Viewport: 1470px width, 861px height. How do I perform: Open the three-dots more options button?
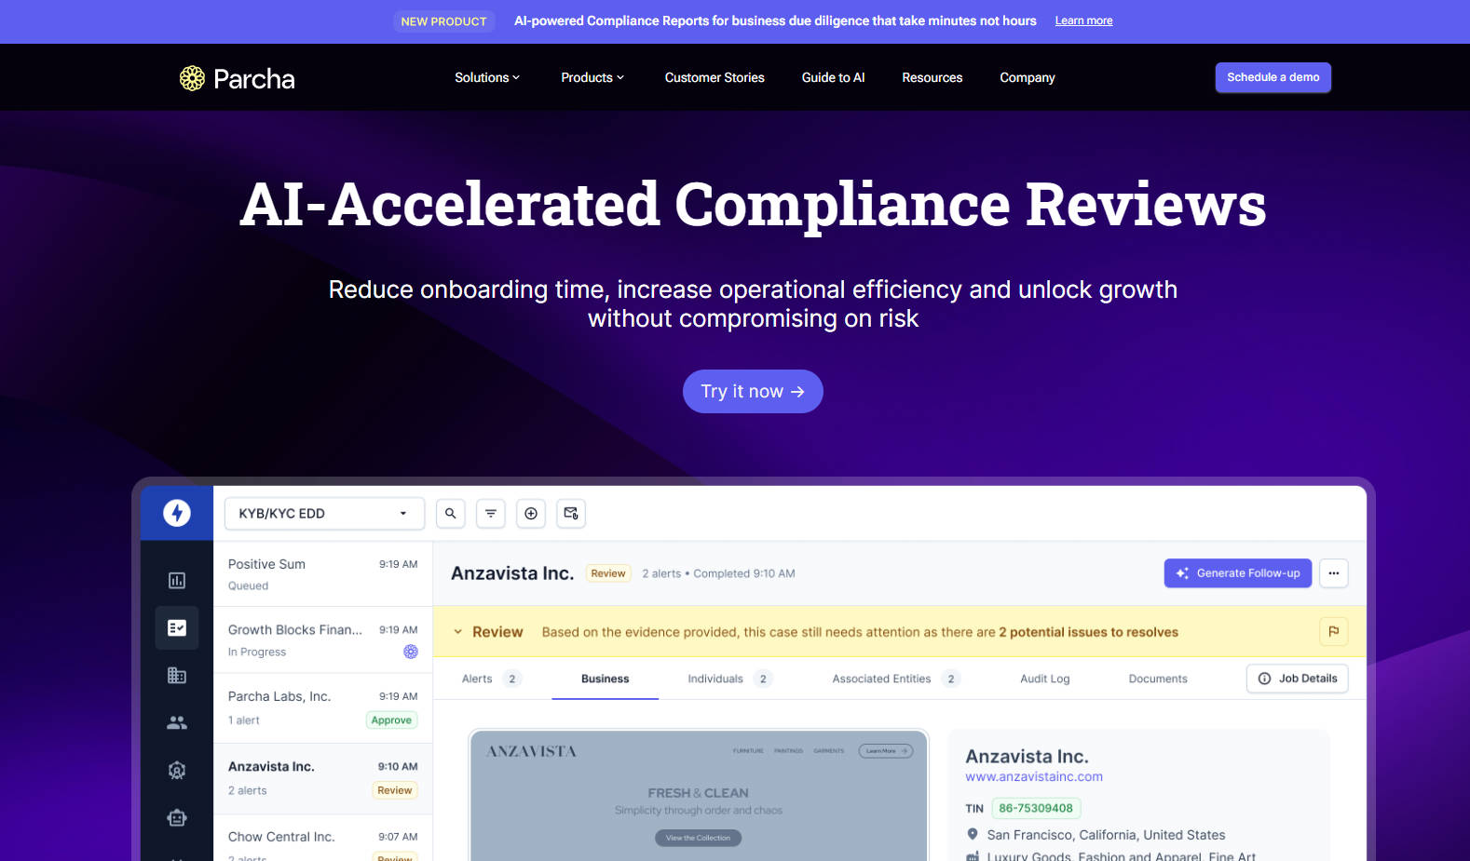click(1333, 573)
